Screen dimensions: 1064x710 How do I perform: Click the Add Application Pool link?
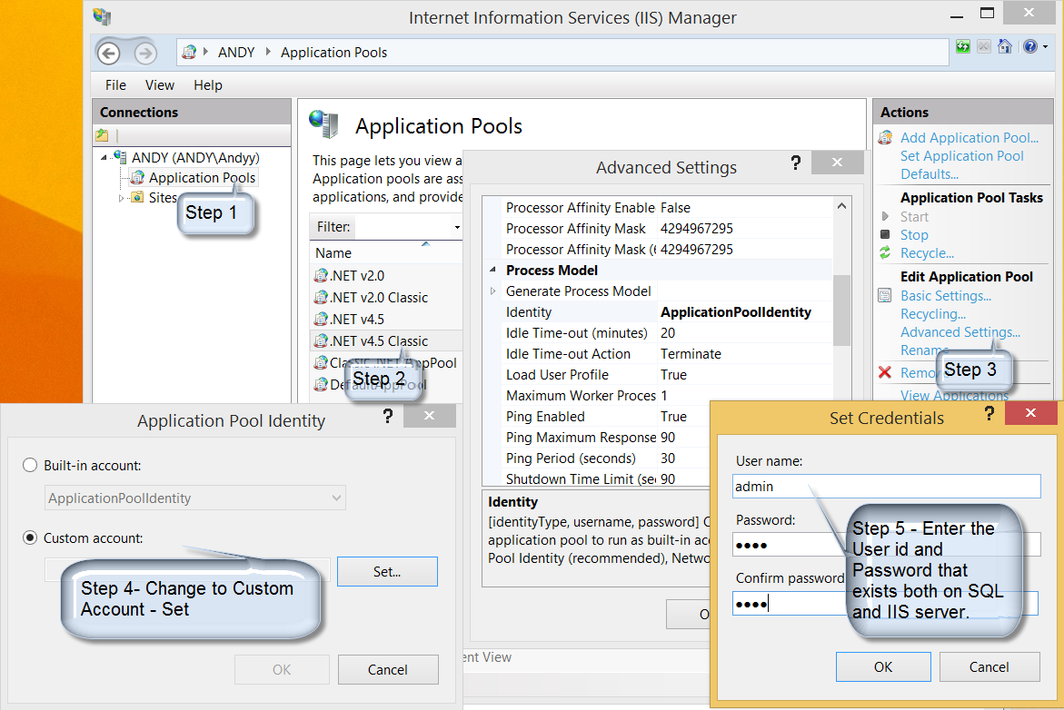click(x=969, y=138)
